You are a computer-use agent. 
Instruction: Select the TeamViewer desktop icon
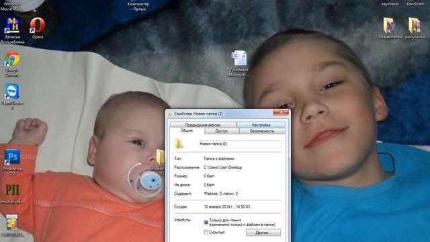coord(12,96)
